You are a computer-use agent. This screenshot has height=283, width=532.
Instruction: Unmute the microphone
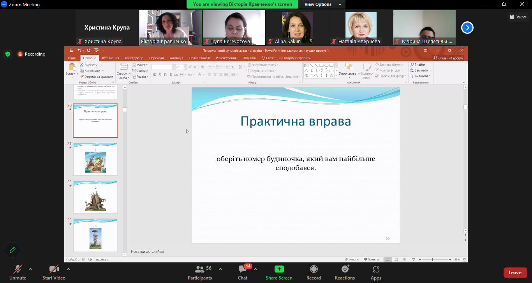point(18,269)
